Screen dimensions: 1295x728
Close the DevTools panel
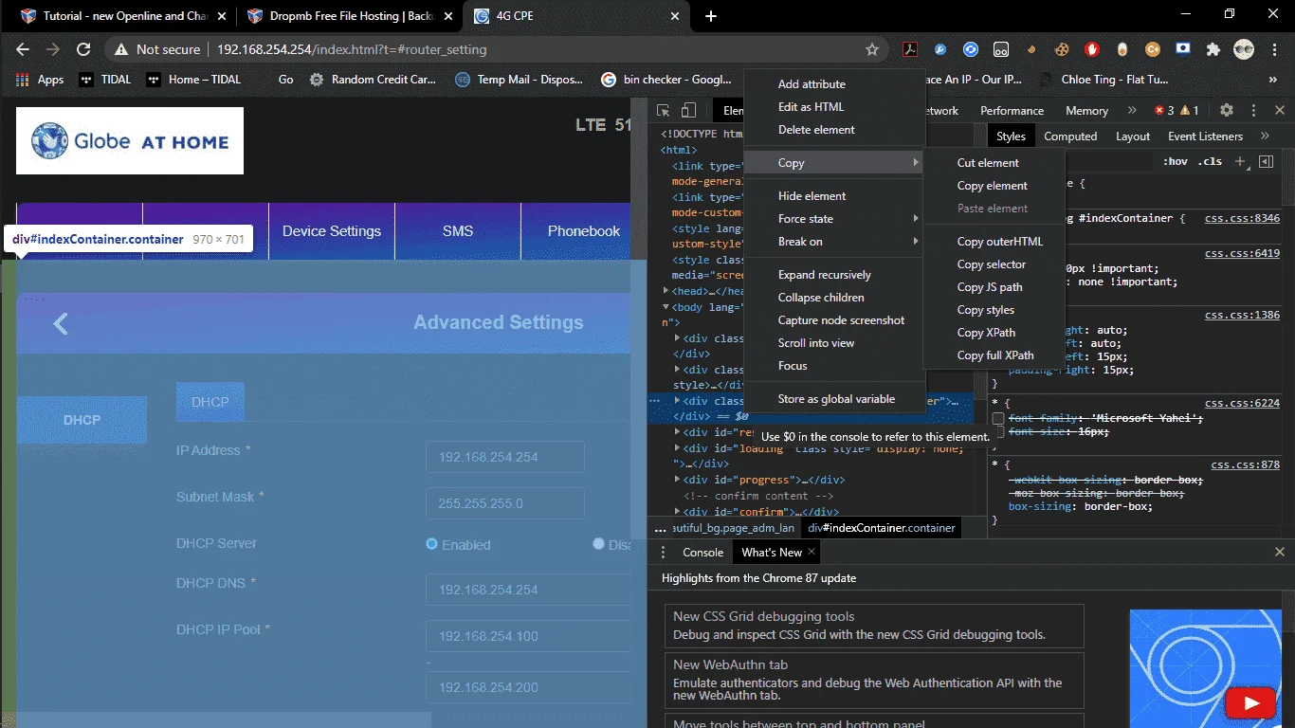coord(1278,111)
